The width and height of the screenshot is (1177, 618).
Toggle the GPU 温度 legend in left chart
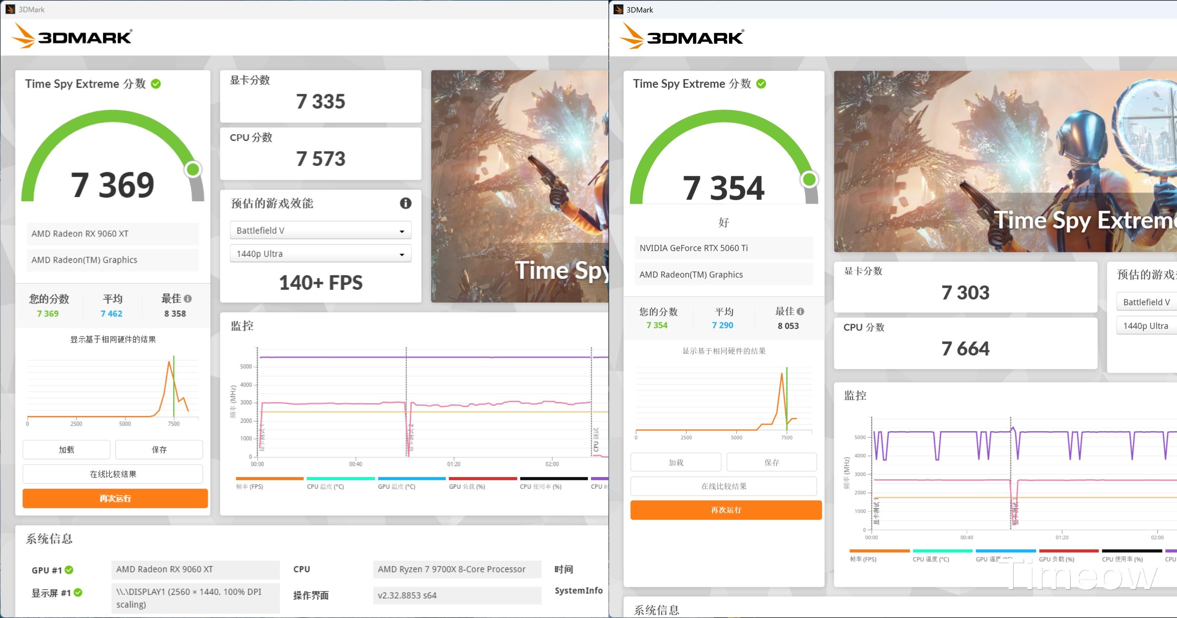coord(396,486)
